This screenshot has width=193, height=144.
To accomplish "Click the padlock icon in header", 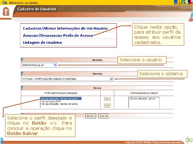I will [x=6, y=11].
